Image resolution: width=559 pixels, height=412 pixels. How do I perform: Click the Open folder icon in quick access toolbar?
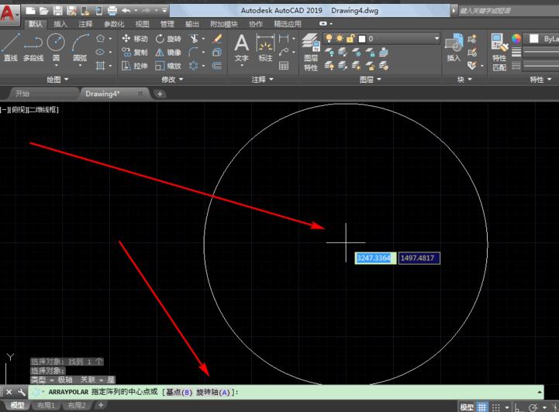coord(44,11)
